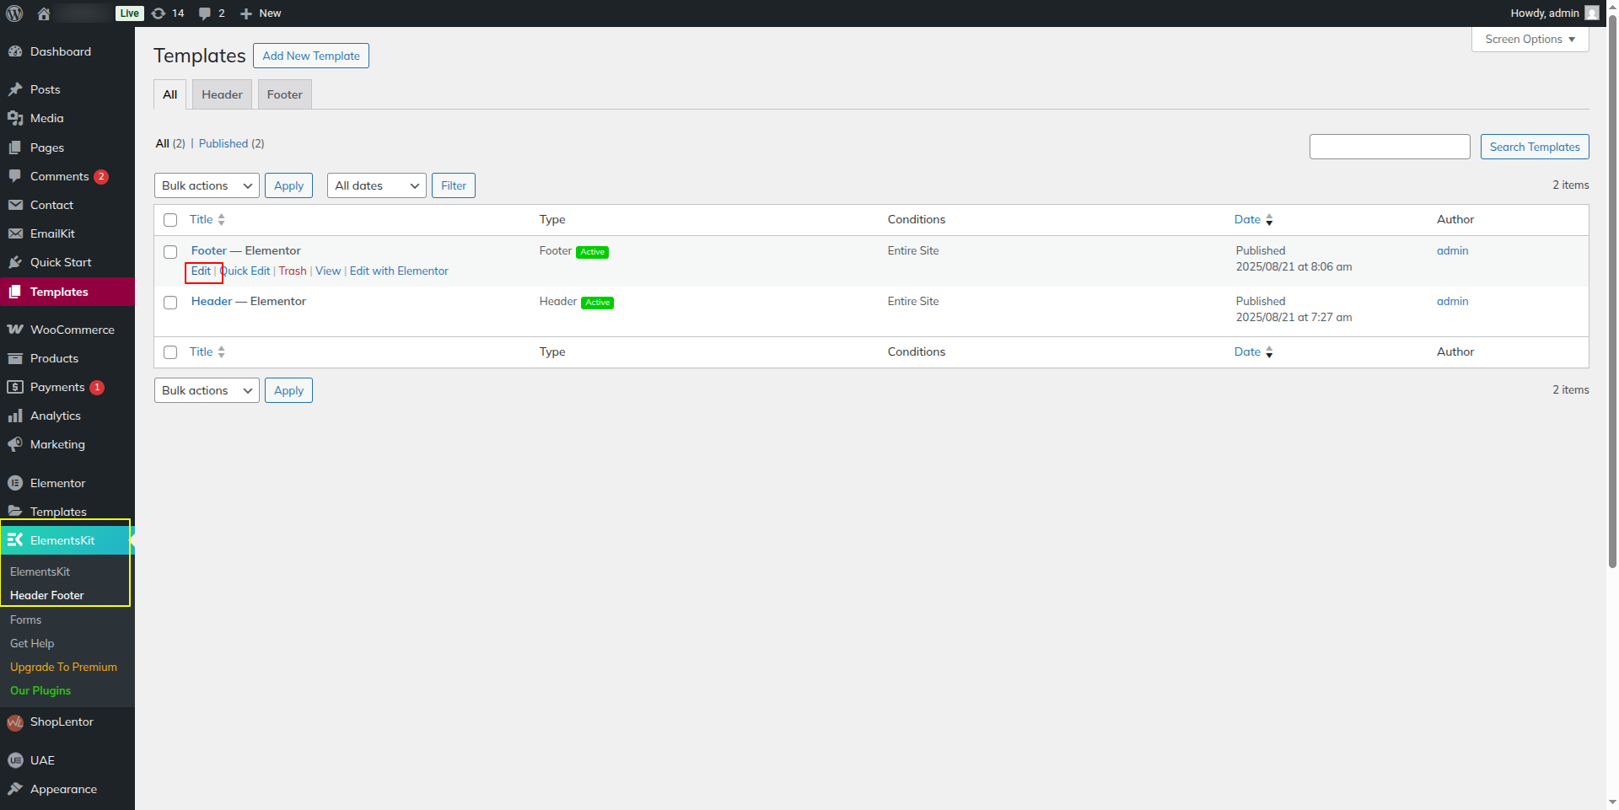Click the template search input field
1619x810 pixels.
click(x=1389, y=147)
